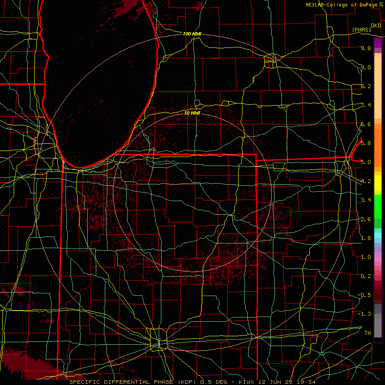The height and width of the screenshot is (385, 385).
Task: Pick the yellow swatch beside 4.2
Action: [x=378, y=183]
